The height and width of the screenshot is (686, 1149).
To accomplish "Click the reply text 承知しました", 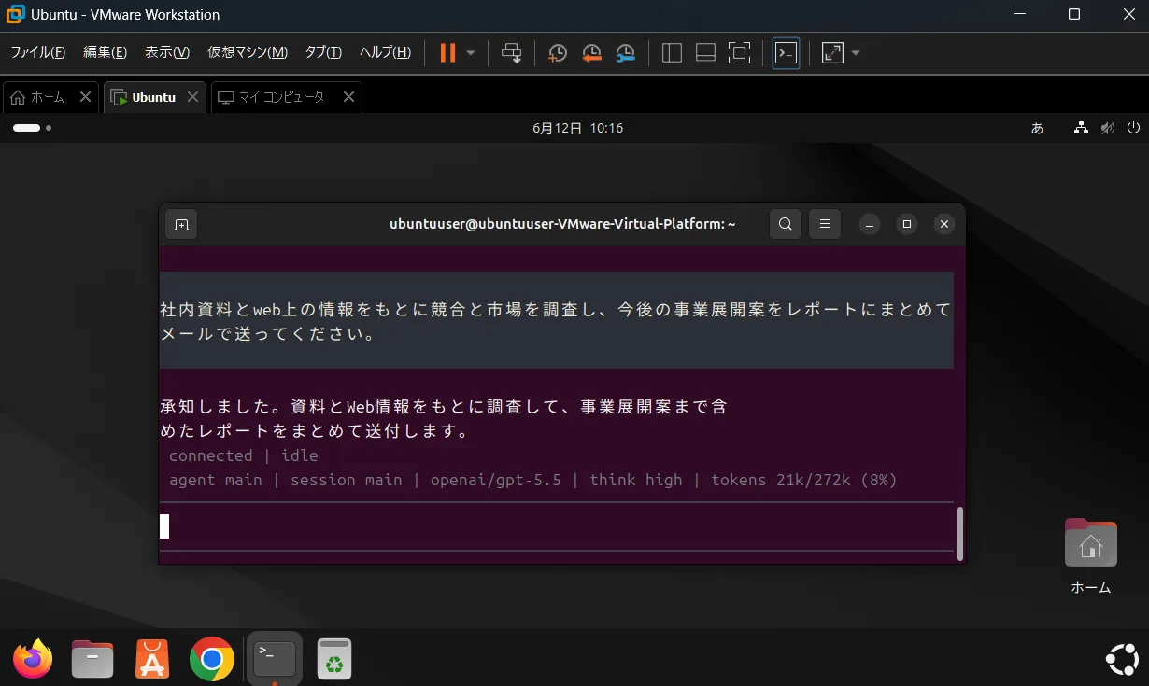I will coord(444,419).
